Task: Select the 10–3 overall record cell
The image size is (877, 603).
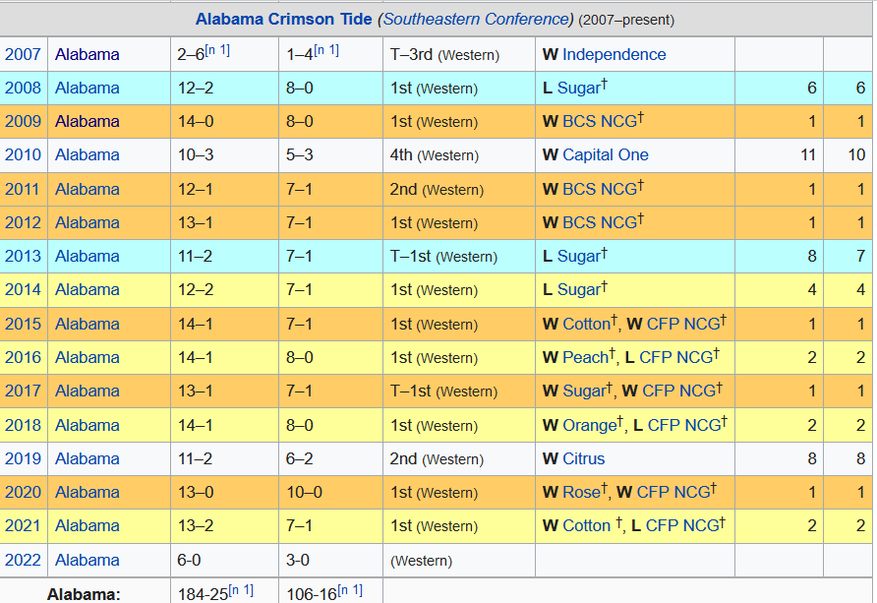Action: [x=224, y=155]
